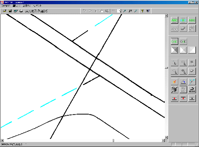199x147 pixels.
Task: Toggle the green ABC text mode button
Action: (174, 20)
